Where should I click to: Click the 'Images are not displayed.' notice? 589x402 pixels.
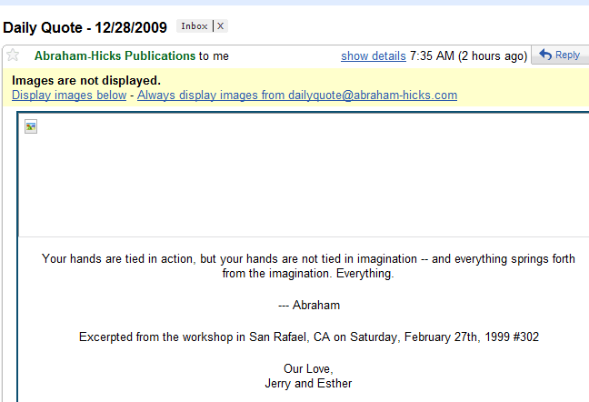point(86,80)
